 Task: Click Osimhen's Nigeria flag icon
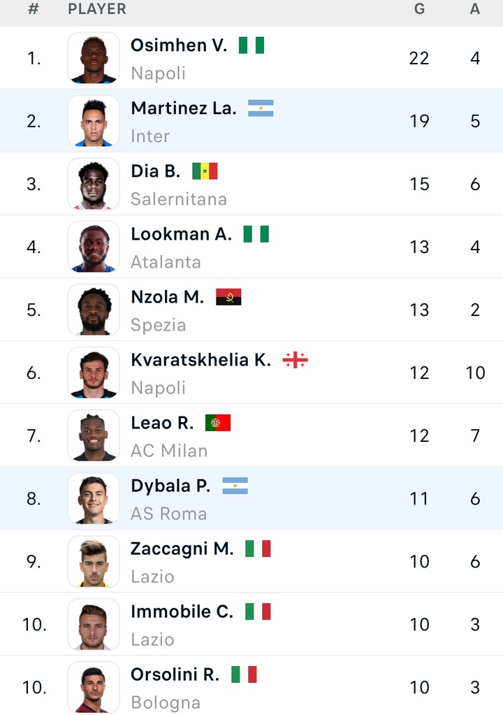(x=251, y=45)
